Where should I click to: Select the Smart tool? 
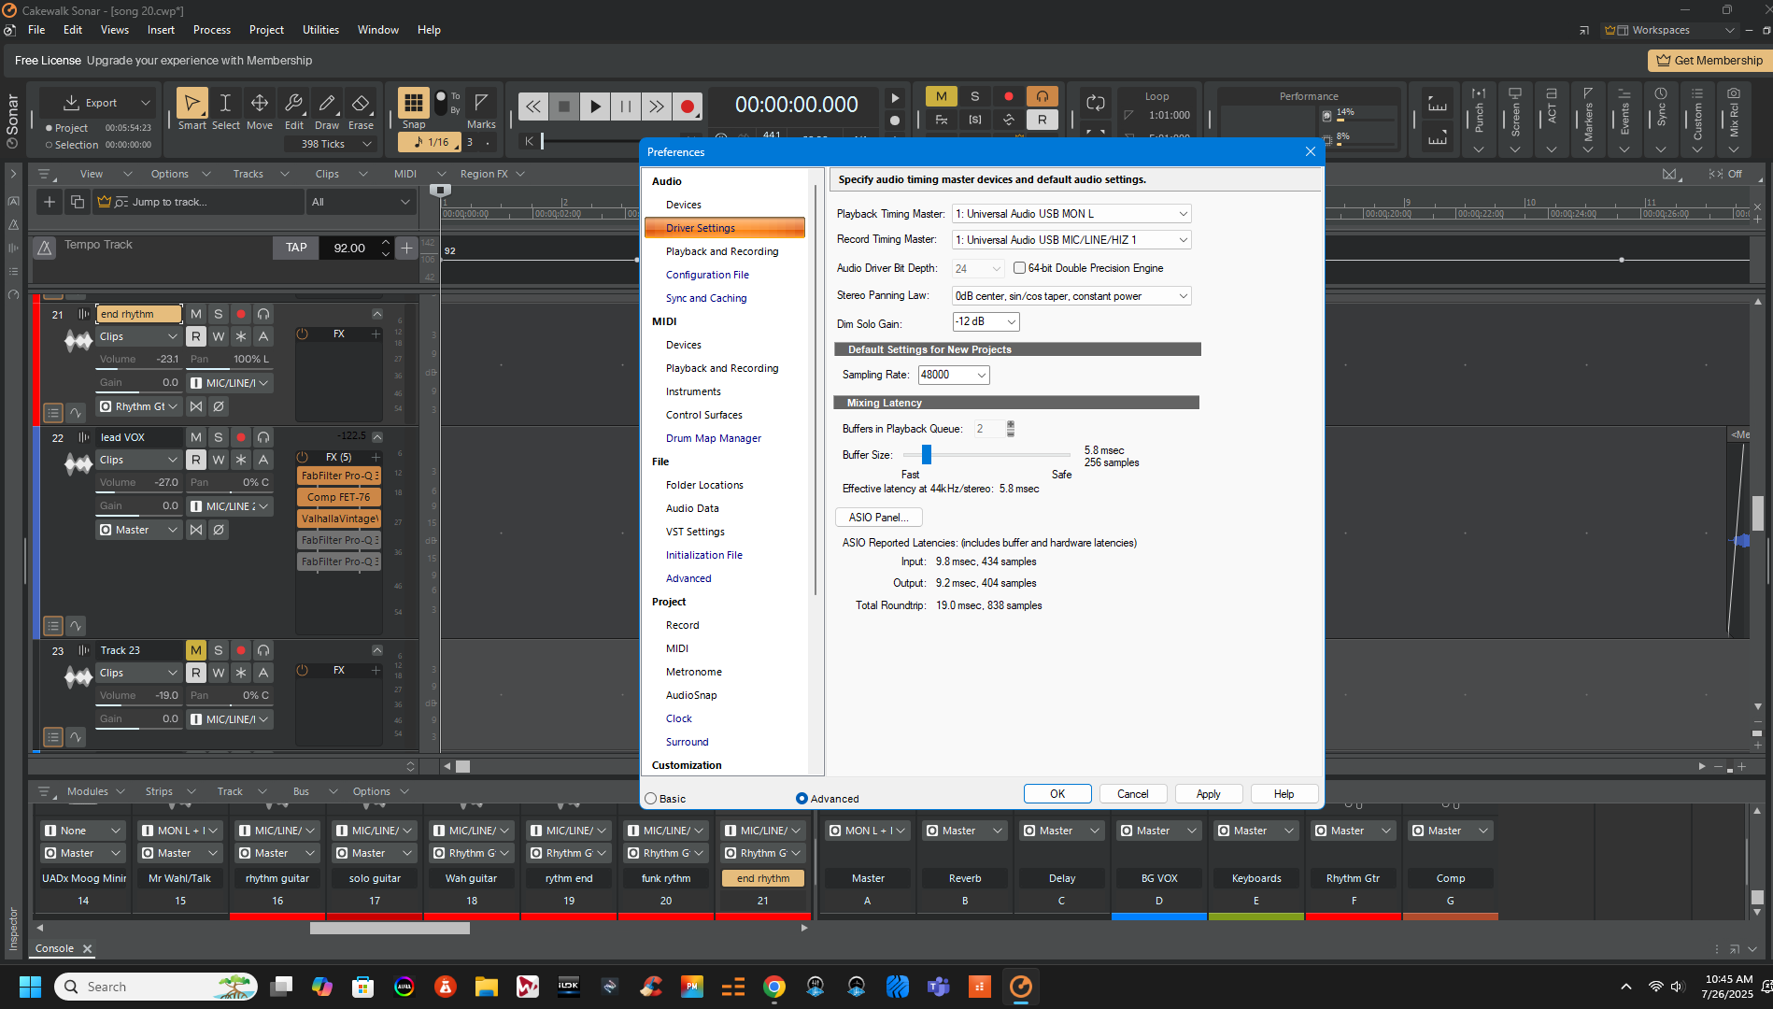pos(191,109)
